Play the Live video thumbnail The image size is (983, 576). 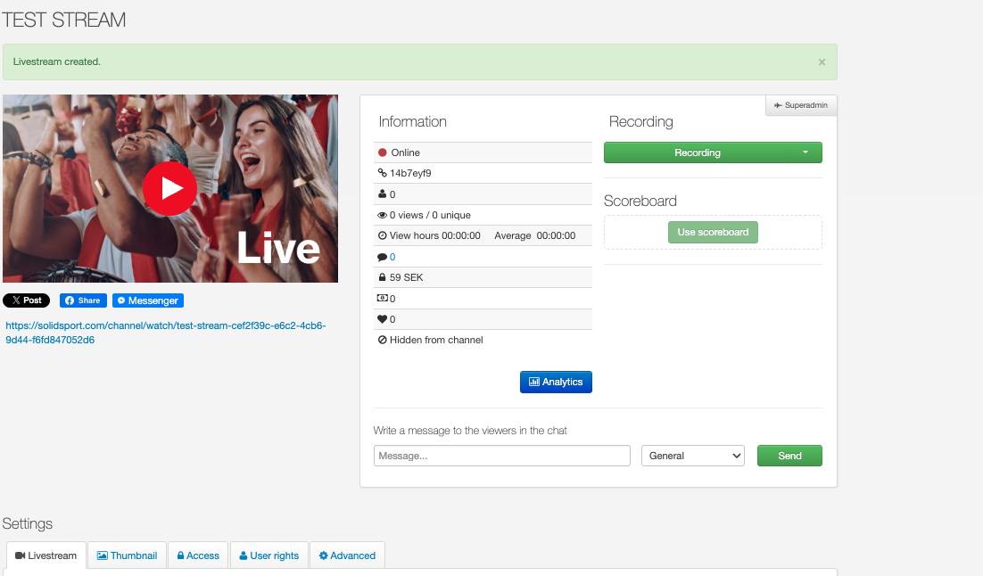(x=169, y=188)
